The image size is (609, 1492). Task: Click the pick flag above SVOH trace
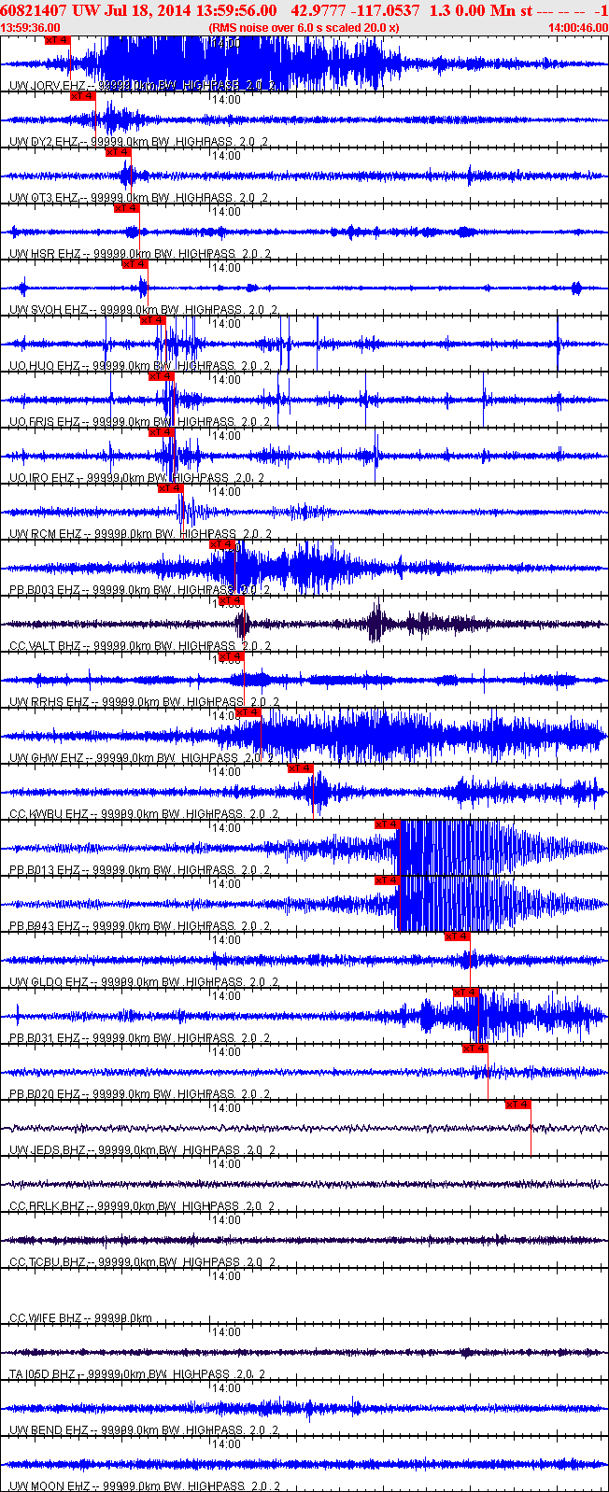tap(135, 264)
